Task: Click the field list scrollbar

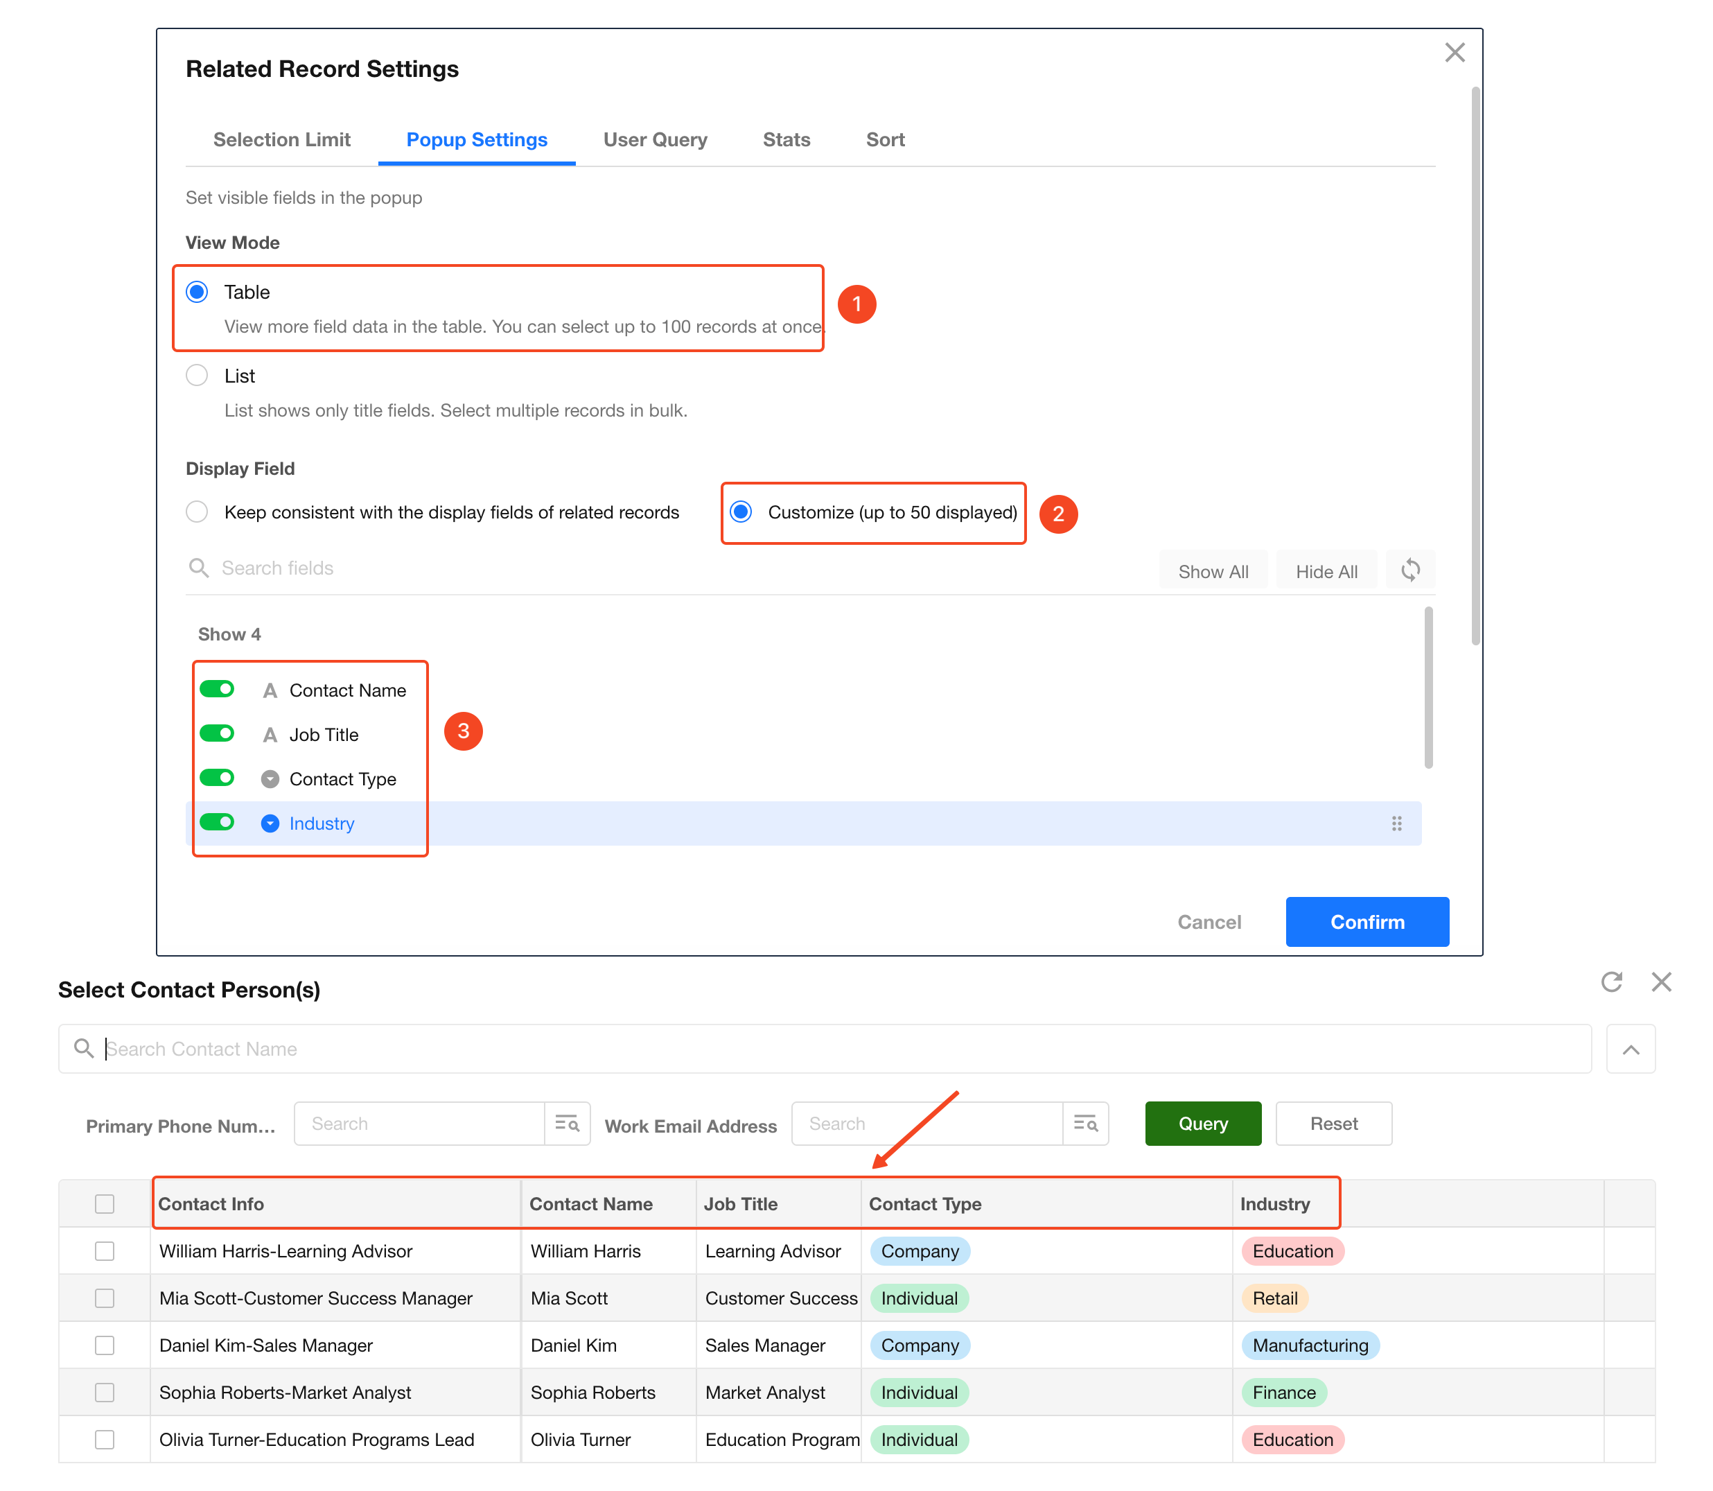Action: pyautogui.click(x=1428, y=687)
